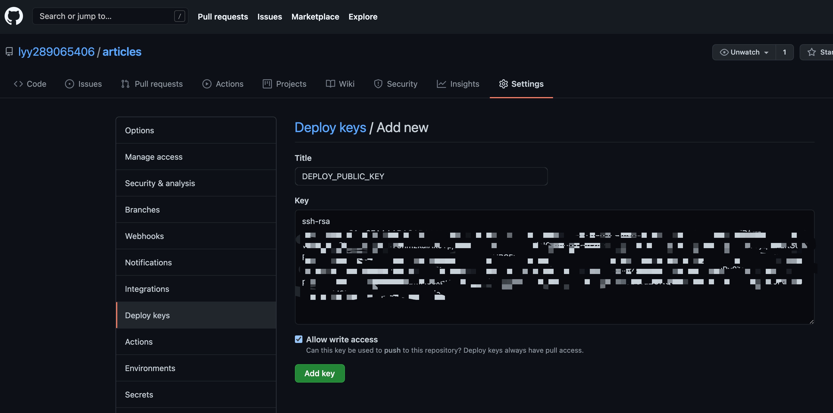Open Actions in settings sidebar
The height and width of the screenshot is (413, 833).
(x=196, y=342)
